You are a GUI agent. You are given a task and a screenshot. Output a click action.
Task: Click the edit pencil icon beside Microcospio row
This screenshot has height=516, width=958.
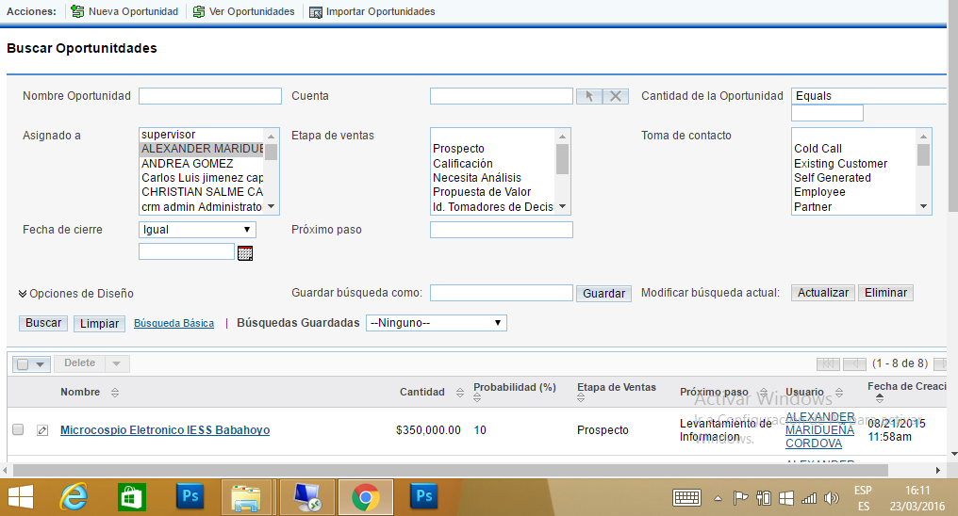click(x=42, y=431)
